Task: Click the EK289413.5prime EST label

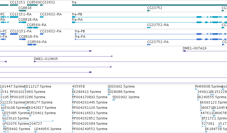Action: [86, 92]
